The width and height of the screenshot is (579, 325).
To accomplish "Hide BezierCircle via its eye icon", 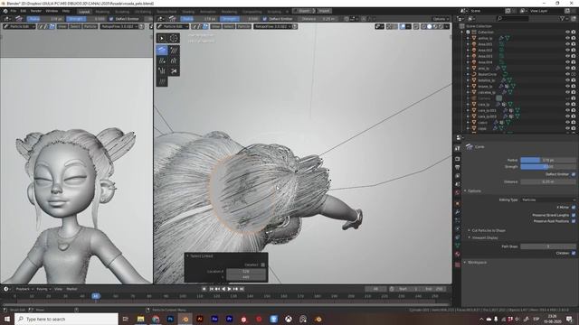I will click(567, 74).
